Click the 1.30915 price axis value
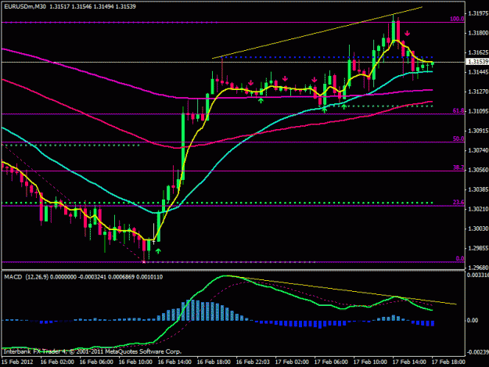 [x=478, y=131]
